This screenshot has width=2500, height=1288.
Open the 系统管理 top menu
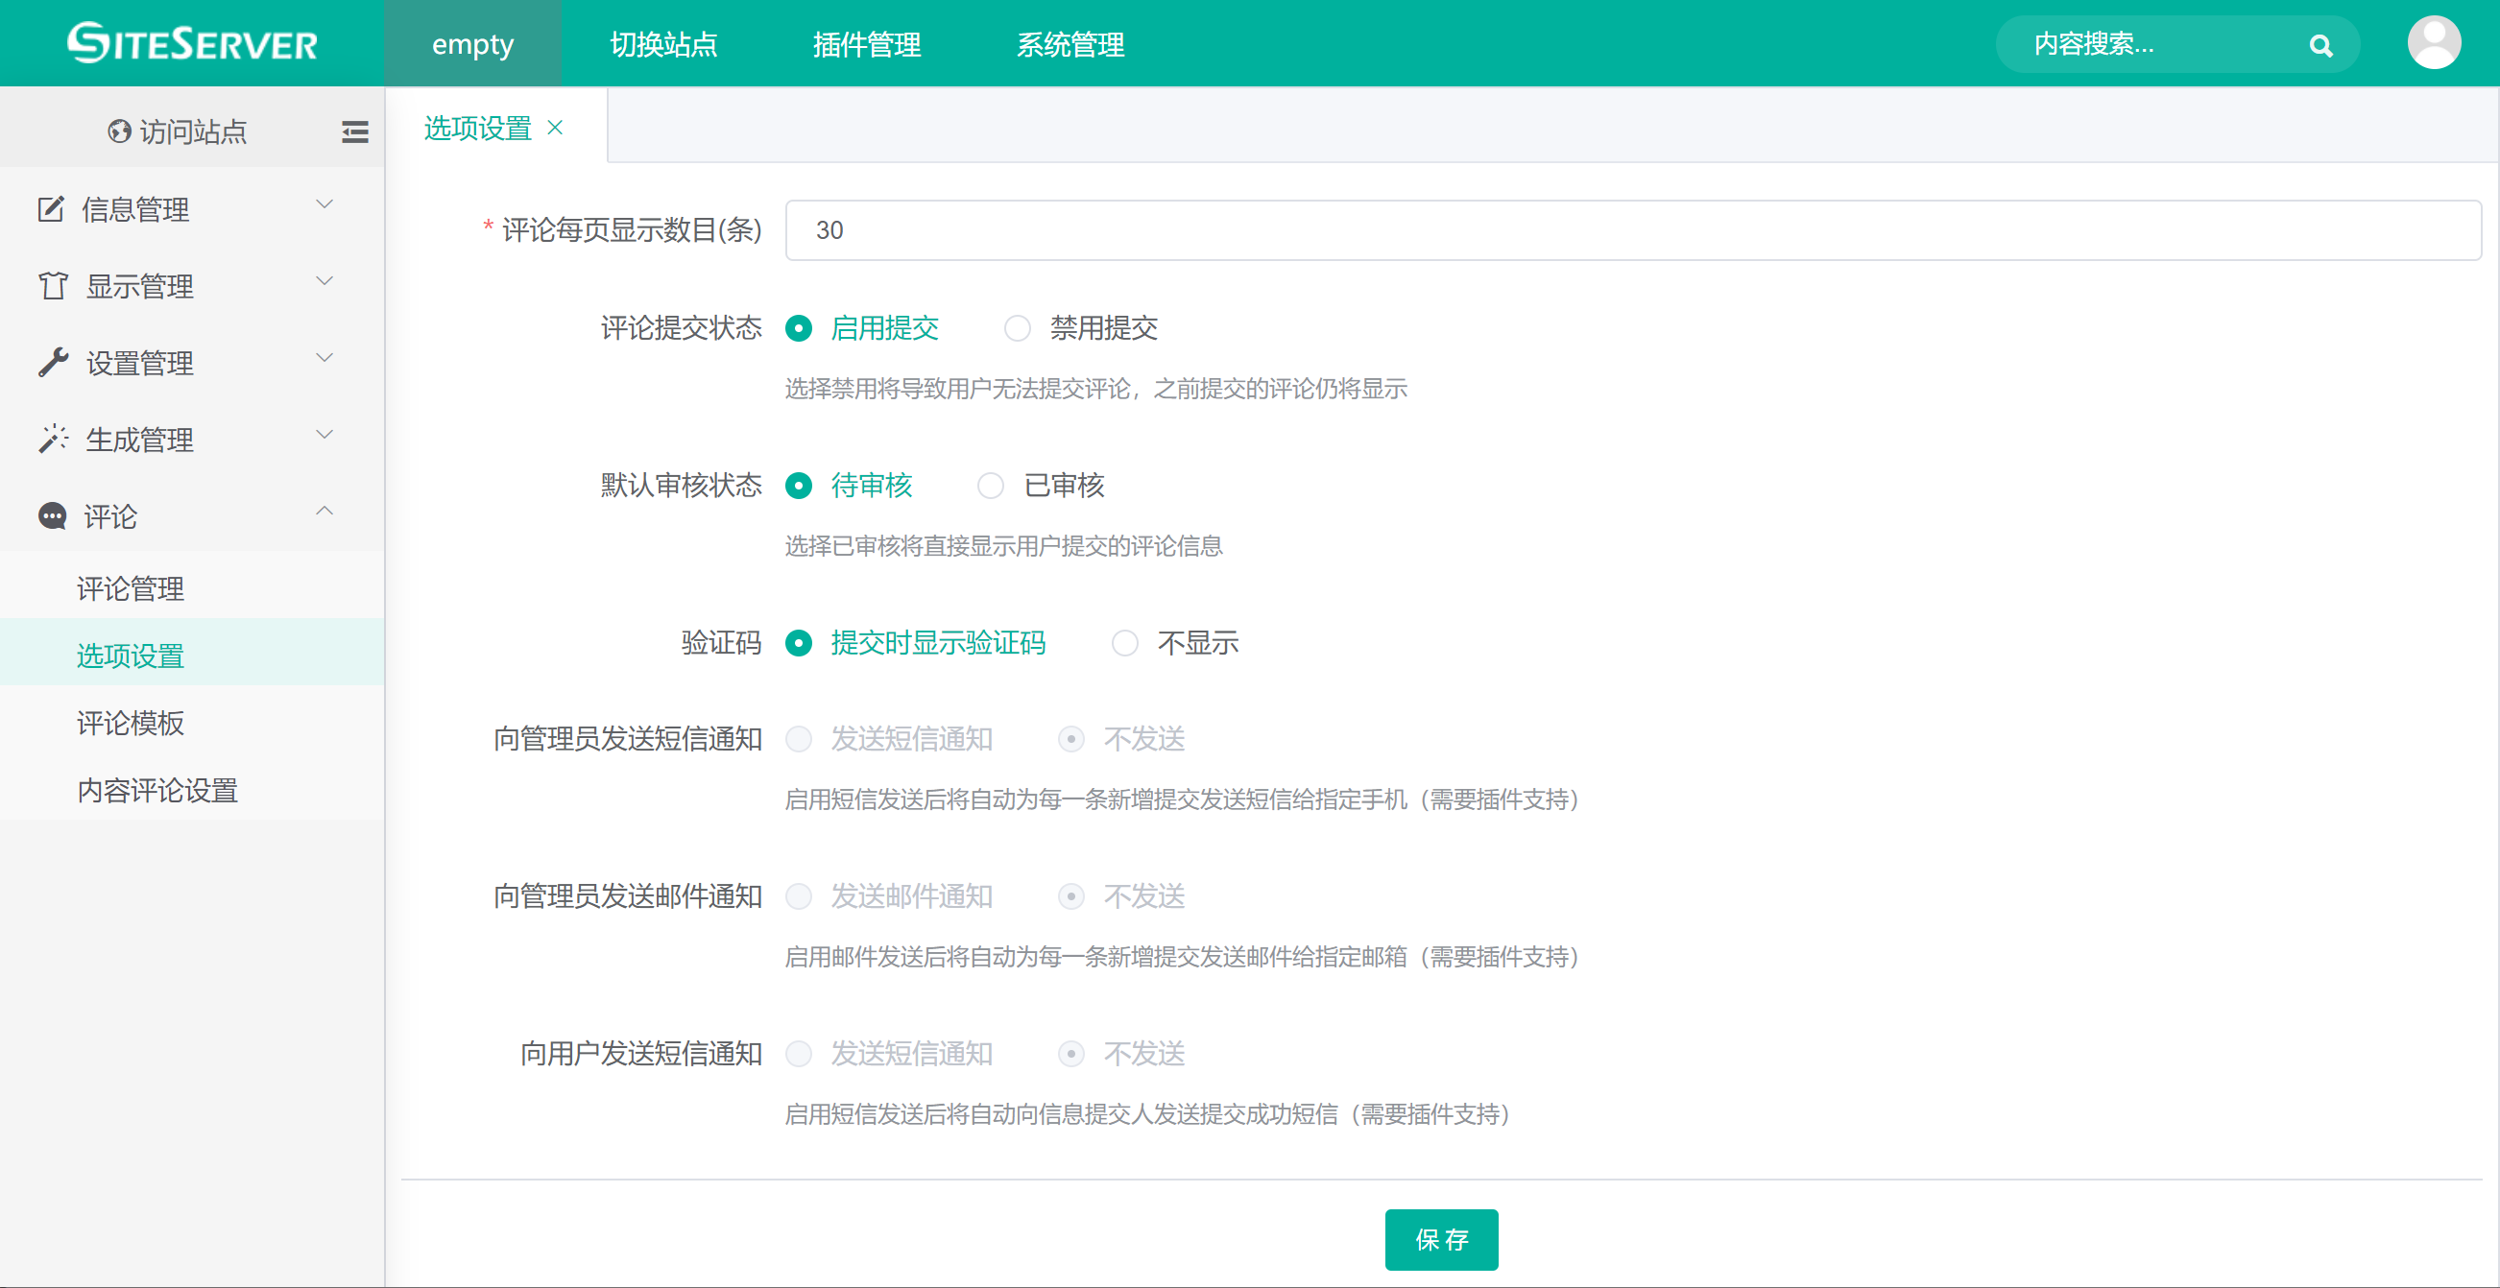pyautogui.click(x=1070, y=44)
